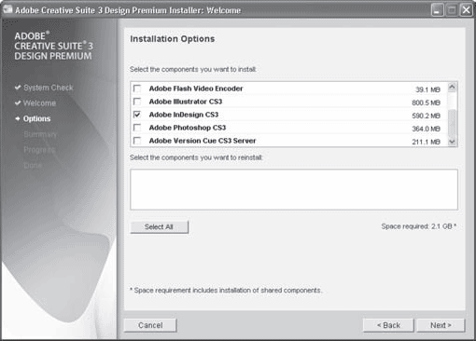Minimize the installer window

pos(438,10)
